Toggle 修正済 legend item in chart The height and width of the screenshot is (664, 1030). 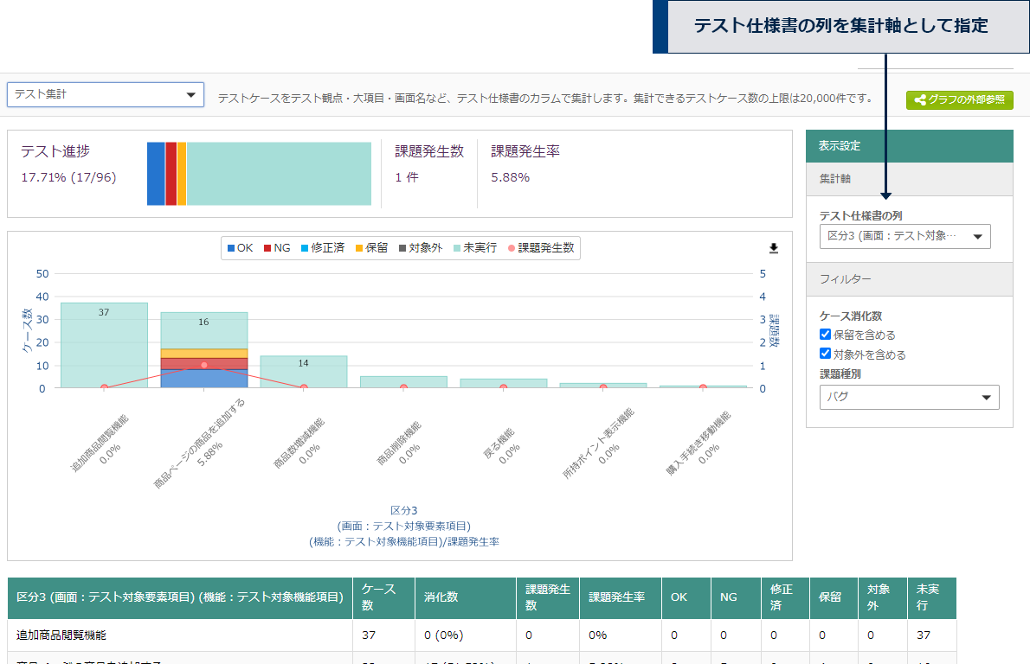(323, 248)
